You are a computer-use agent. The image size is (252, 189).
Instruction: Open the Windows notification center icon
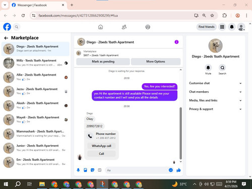pyautogui.click(x=244, y=184)
